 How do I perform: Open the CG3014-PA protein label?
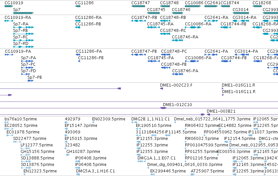click(x=246, y=51)
